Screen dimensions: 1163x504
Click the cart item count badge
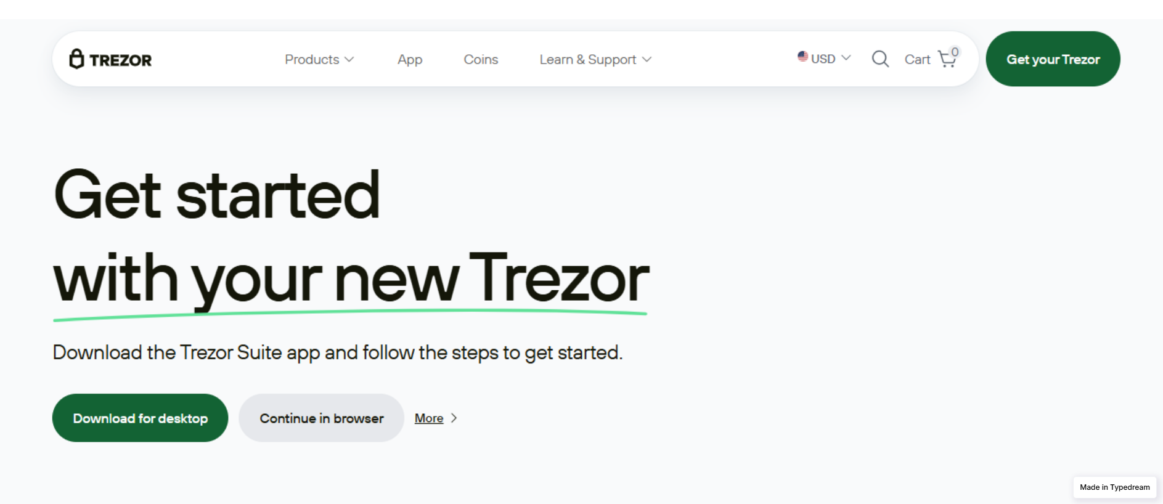(955, 52)
